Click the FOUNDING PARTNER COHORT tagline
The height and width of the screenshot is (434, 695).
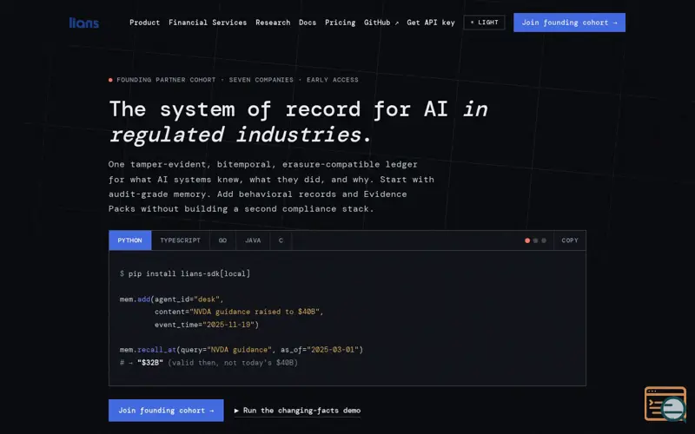pyautogui.click(x=234, y=80)
